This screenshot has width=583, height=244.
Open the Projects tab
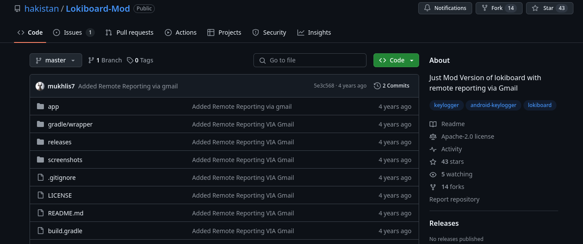224,33
